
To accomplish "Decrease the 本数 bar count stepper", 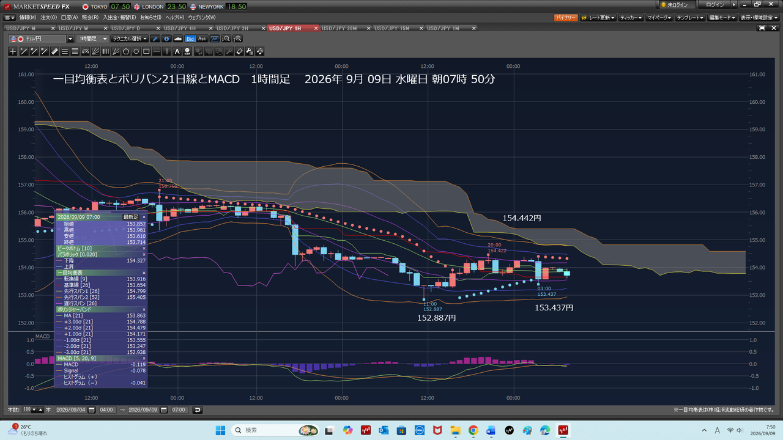I will (x=34, y=409).
